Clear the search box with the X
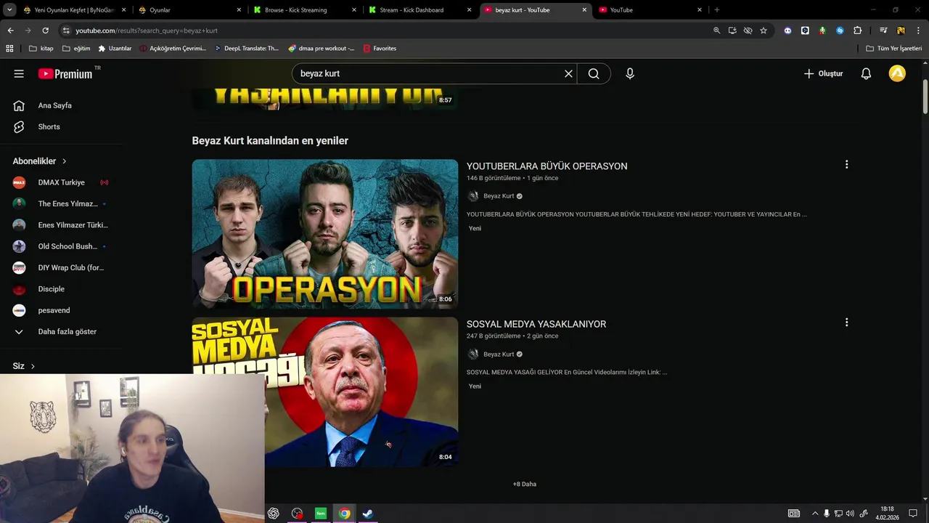The height and width of the screenshot is (523, 929). point(568,73)
